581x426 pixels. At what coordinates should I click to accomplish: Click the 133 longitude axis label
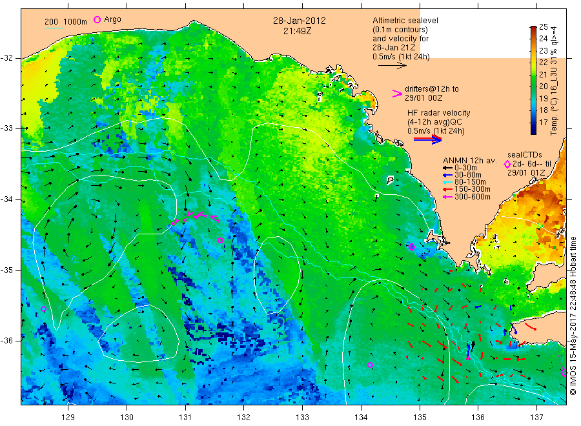pos(302,418)
